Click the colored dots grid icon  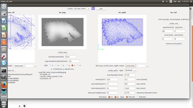pyautogui.click(x=93, y=8)
